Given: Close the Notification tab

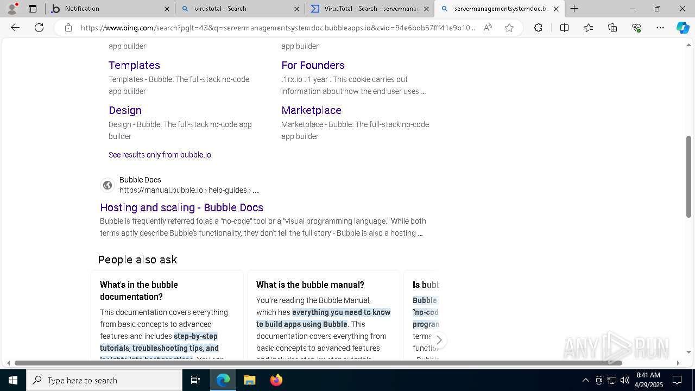Looking at the screenshot, I should pos(167,9).
